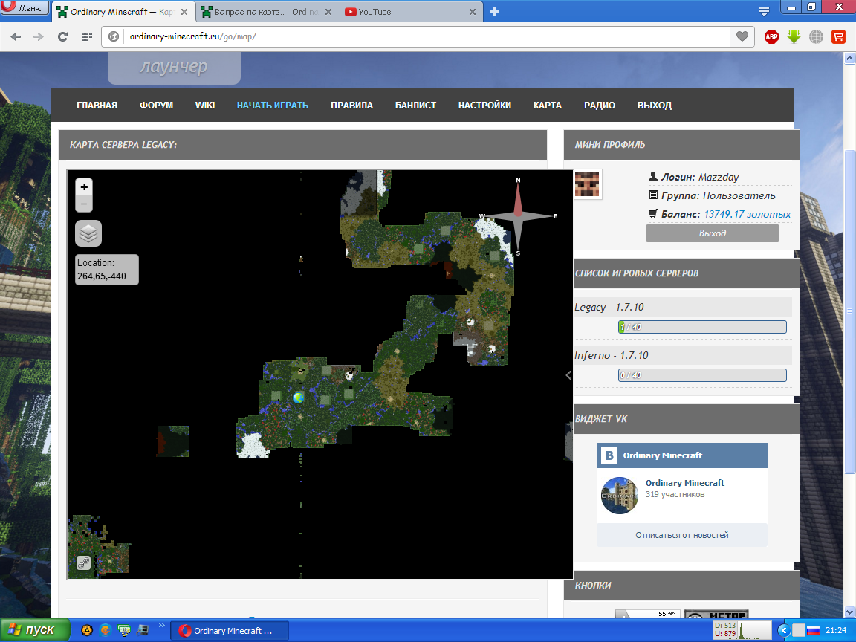This screenshot has height=642, width=856.
Task: Click the Inferno server progress bar
Action: tap(702, 375)
